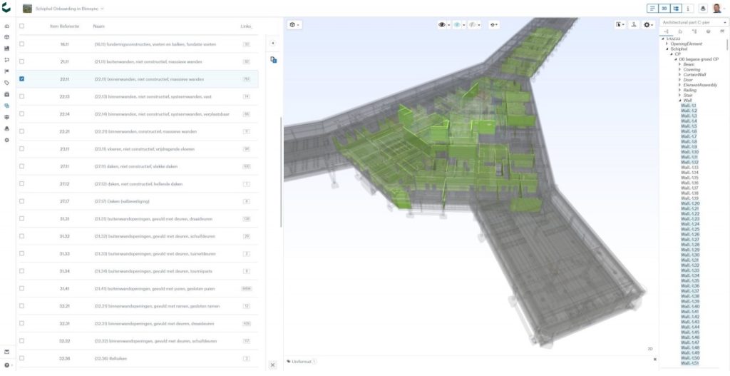Image resolution: width=730 pixels, height=376 pixels.
Task: Click the Bimsync logo icon
Action: tap(6, 8)
